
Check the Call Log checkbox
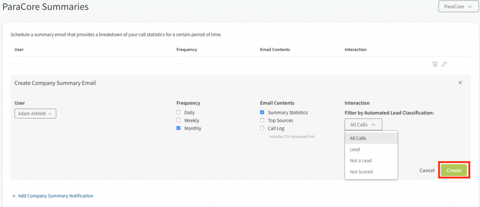(262, 128)
